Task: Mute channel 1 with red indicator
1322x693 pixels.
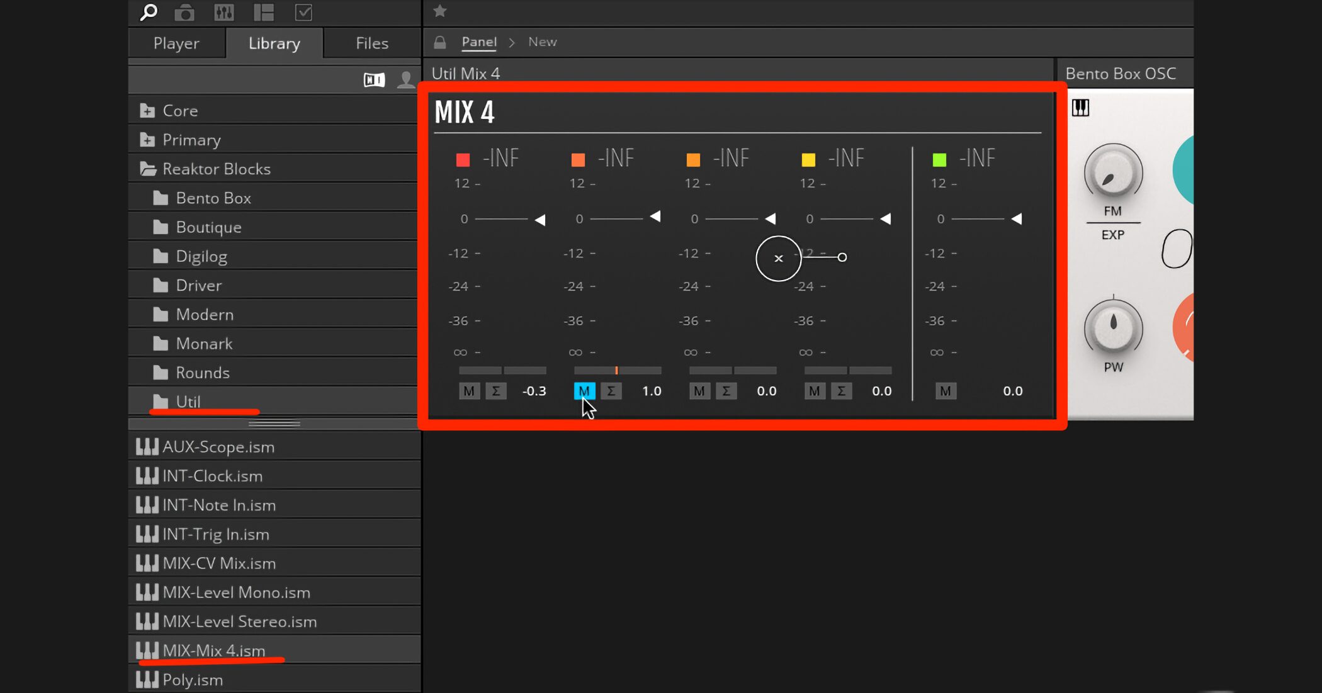Action: 469,391
